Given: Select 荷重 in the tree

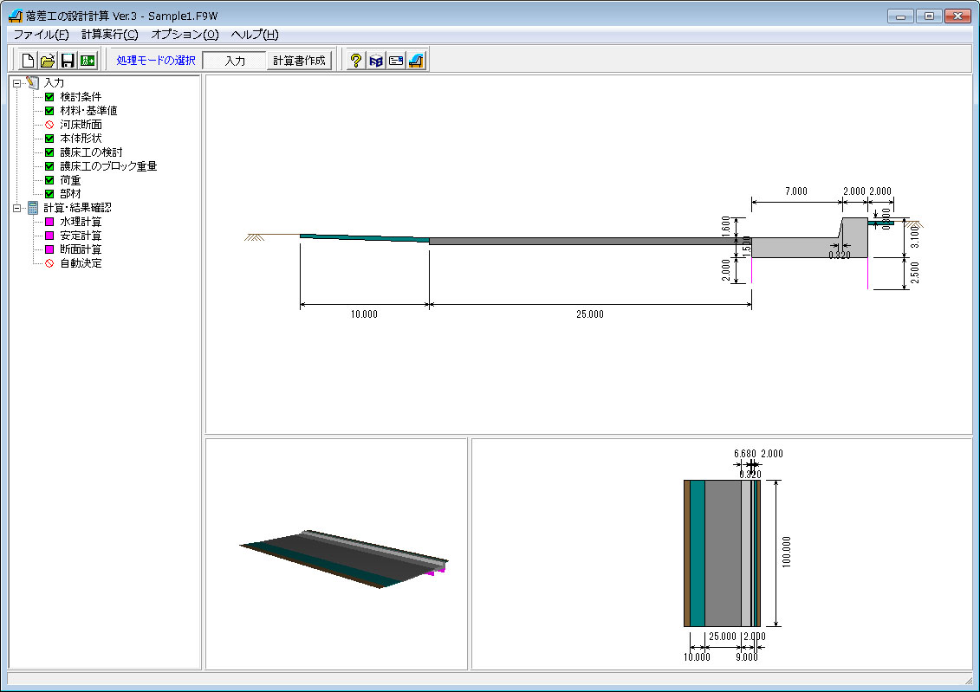Looking at the screenshot, I should 70,180.
